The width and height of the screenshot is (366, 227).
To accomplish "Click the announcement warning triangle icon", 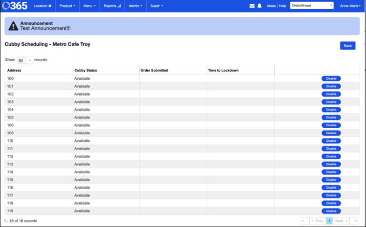I will pos(14,26).
